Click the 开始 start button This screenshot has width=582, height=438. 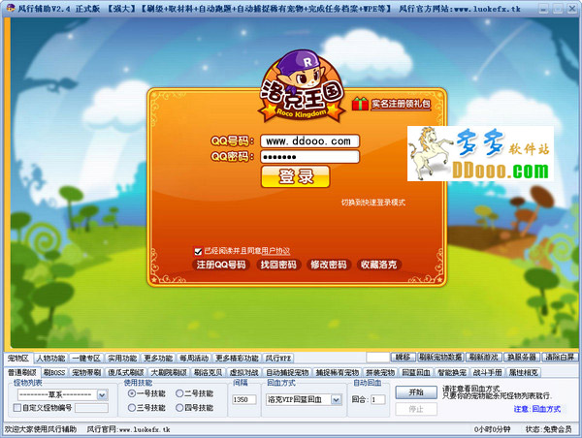point(416,392)
